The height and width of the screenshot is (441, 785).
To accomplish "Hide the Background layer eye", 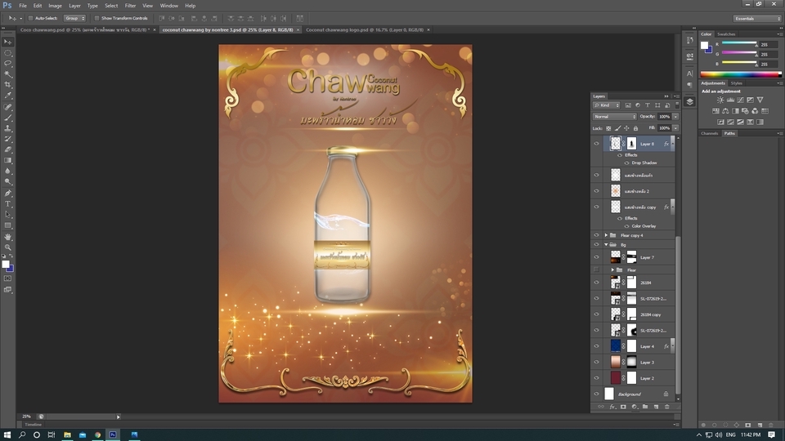I will pos(596,394).
